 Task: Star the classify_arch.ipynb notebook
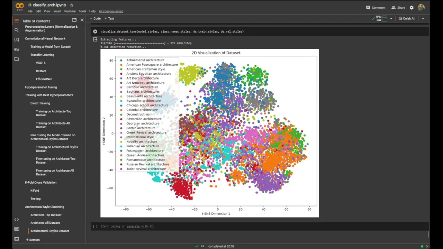pos(72,5)
